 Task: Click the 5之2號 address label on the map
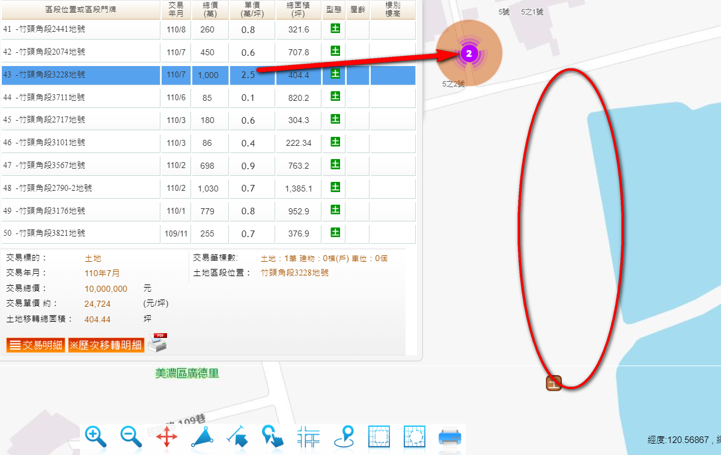tap(454, 84)
